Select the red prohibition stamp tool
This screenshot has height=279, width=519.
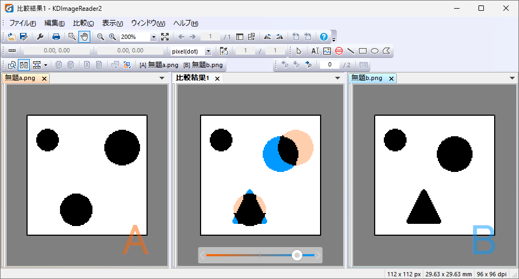339,51
